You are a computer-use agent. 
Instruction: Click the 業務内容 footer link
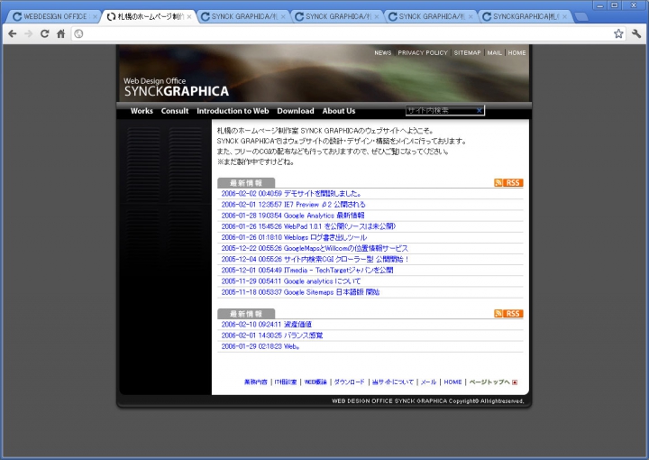(x=256, y=382)
